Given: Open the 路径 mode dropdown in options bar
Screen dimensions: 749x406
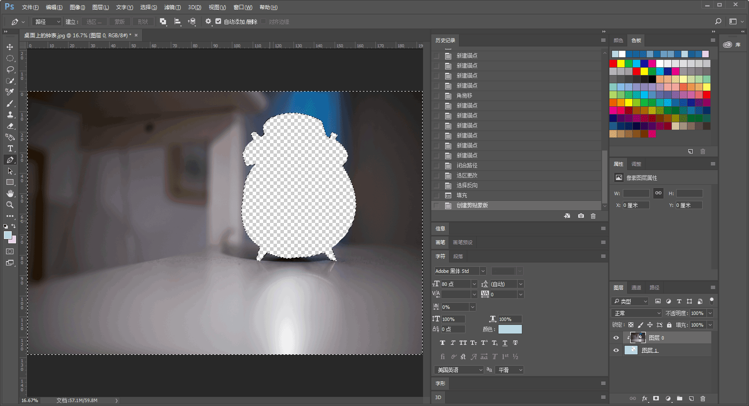Looking at the screenshot, I should point(47,22).
